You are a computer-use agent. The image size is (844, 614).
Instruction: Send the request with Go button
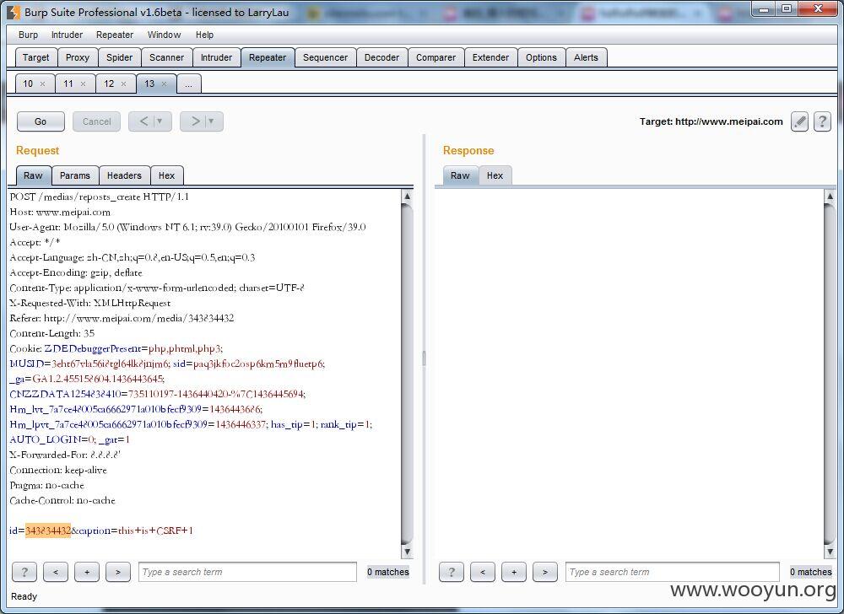tap(41, 121)
